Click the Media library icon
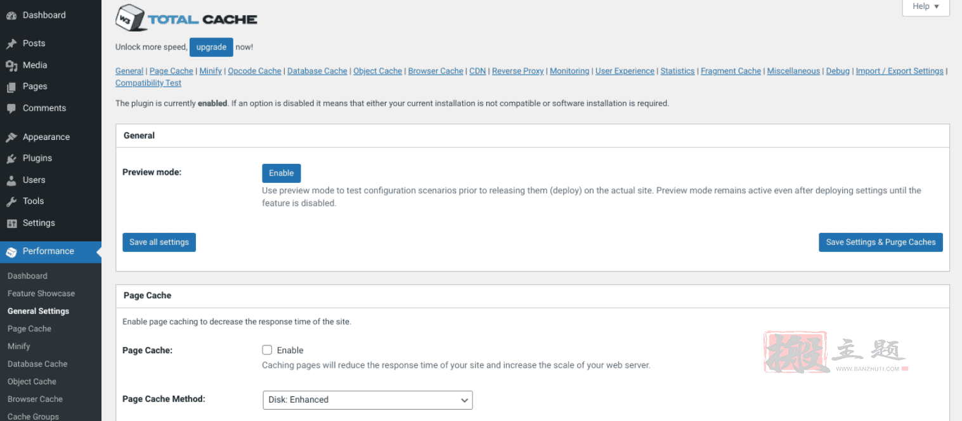 [x=11, y=65]
